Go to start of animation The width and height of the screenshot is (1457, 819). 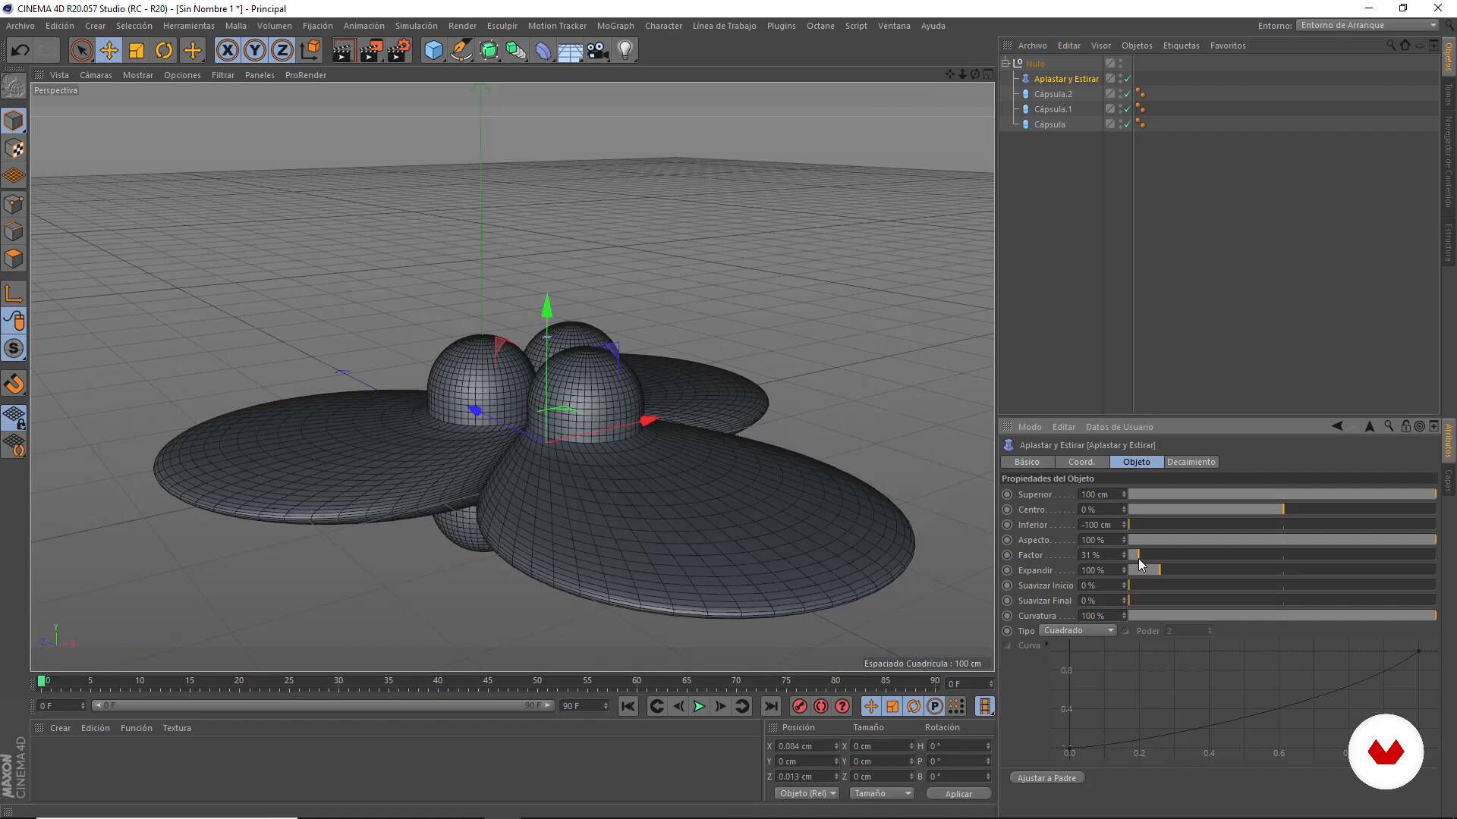628,707
